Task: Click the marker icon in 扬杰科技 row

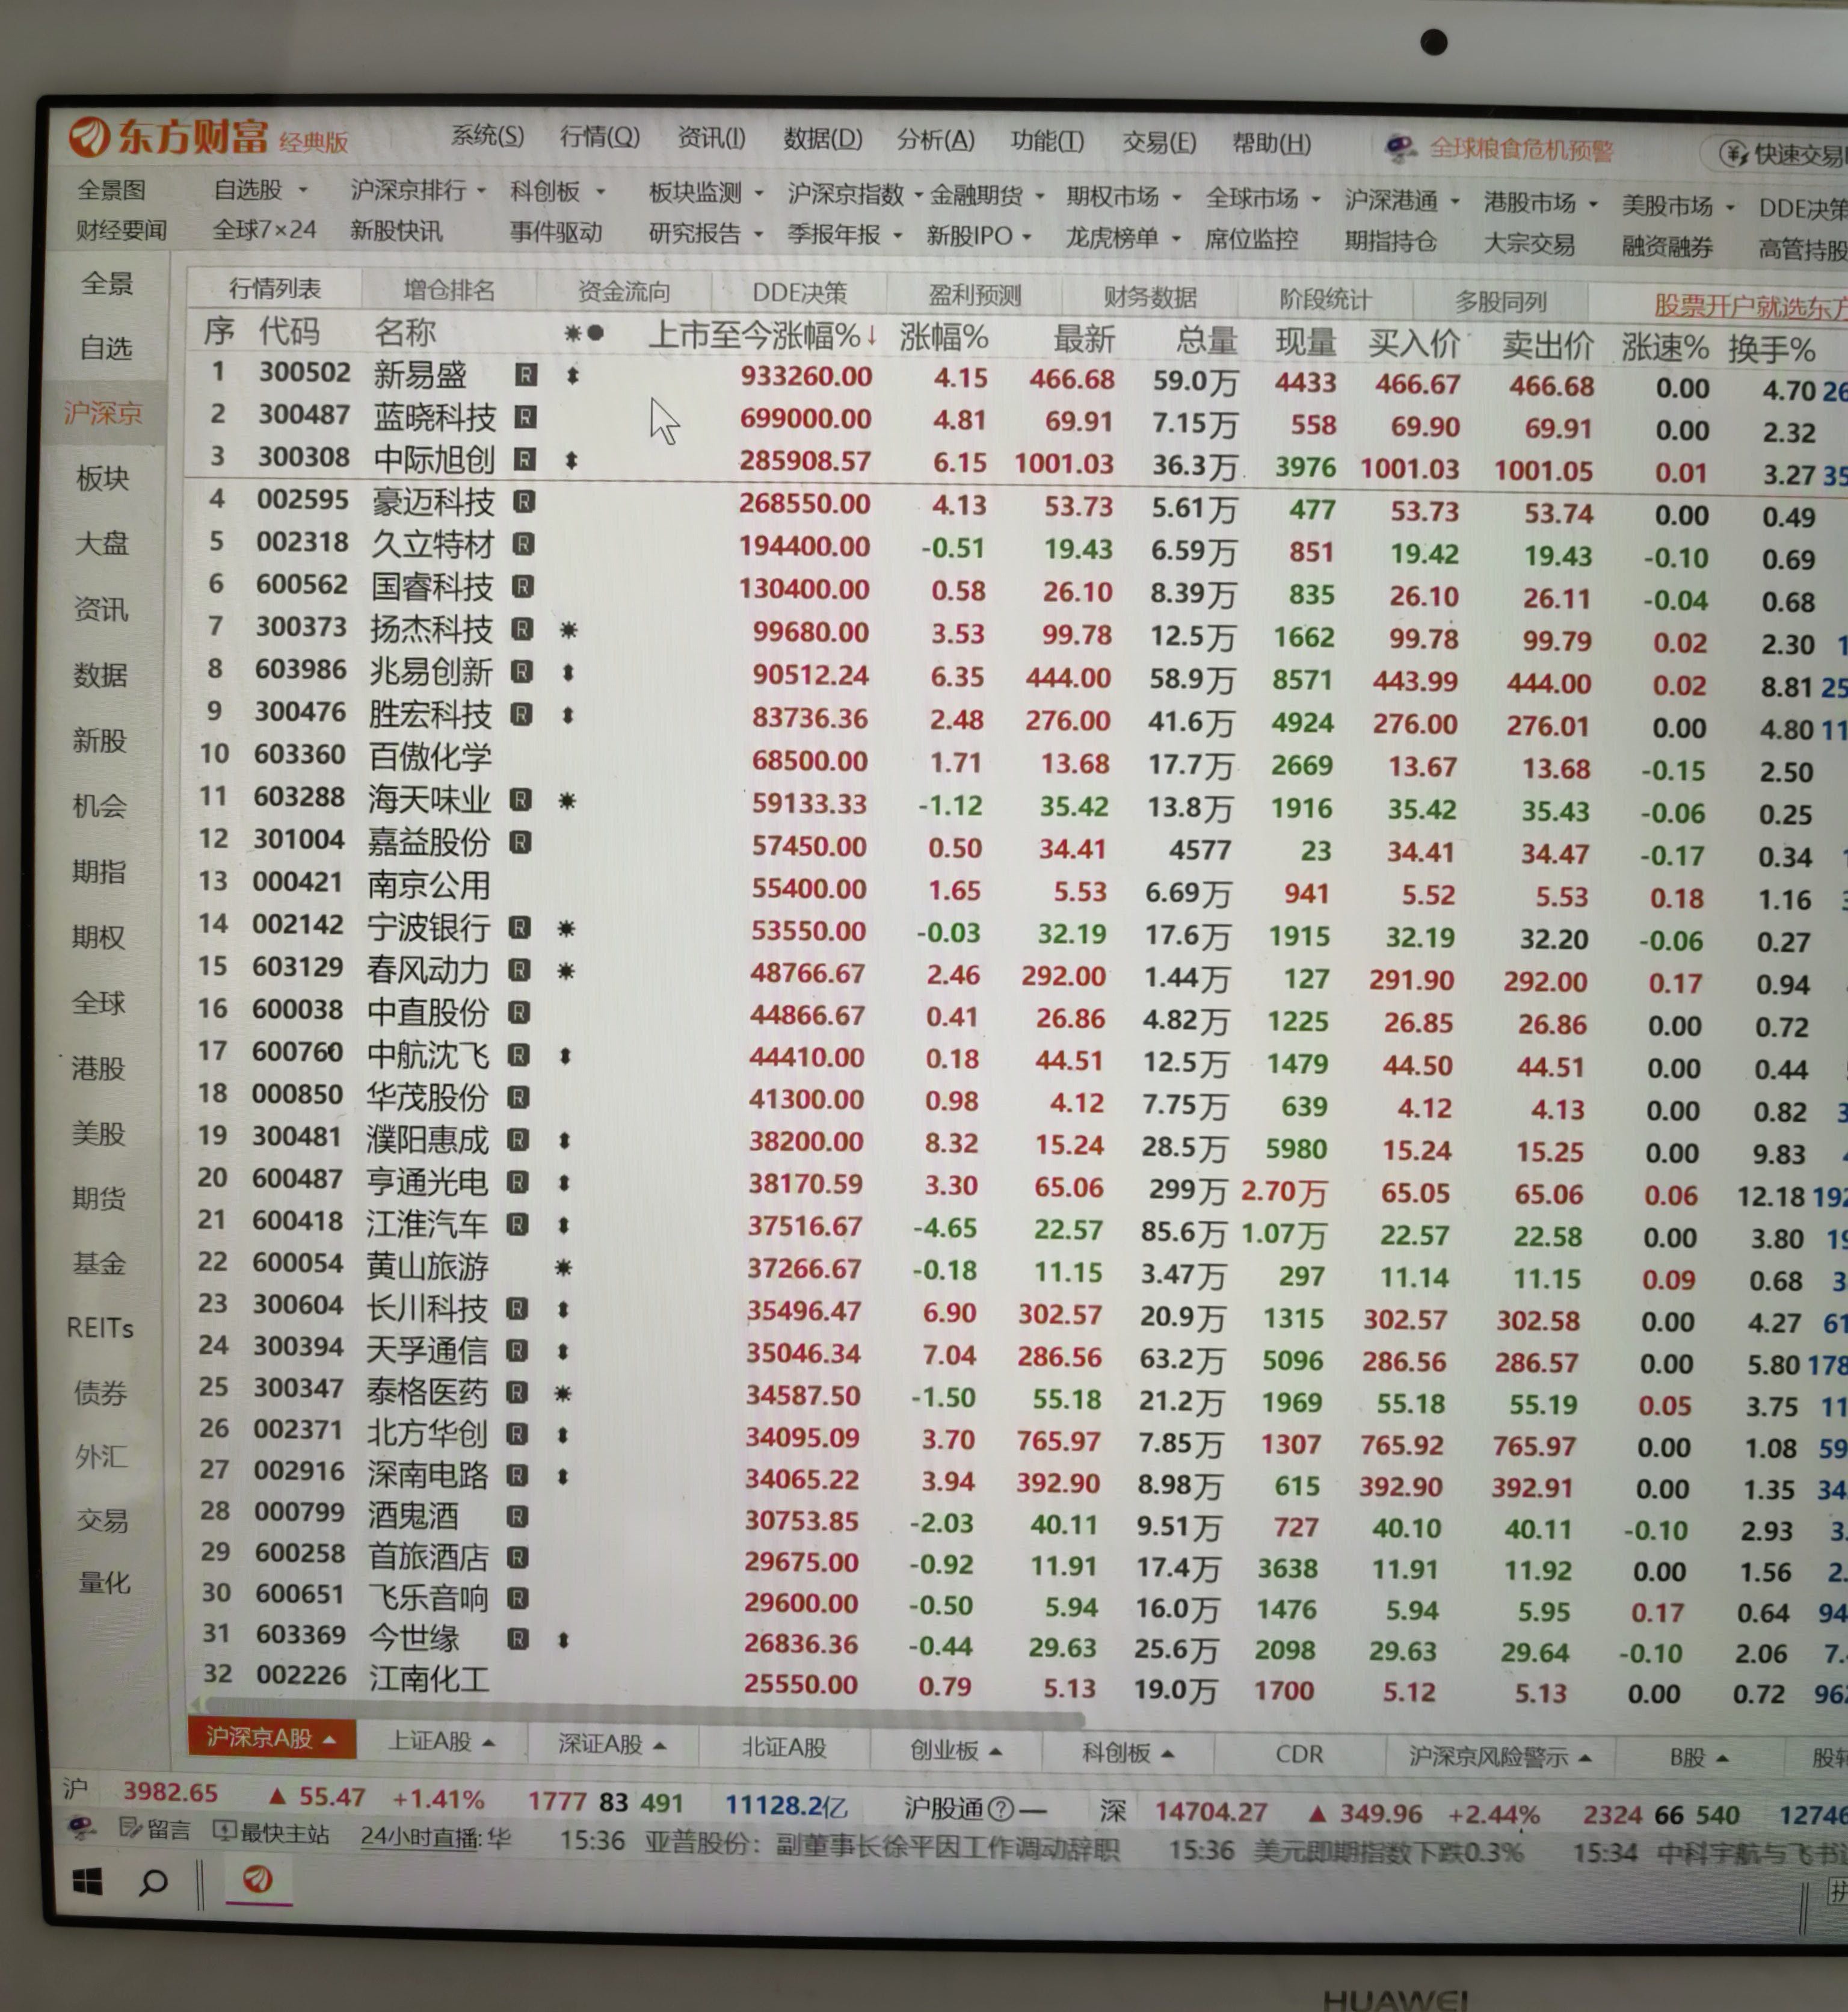Action: tap(568, 630)
